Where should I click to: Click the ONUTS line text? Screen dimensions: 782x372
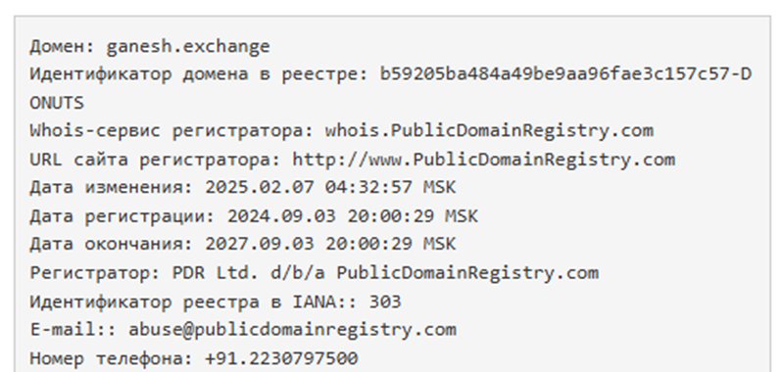click(x=57, y=103)
